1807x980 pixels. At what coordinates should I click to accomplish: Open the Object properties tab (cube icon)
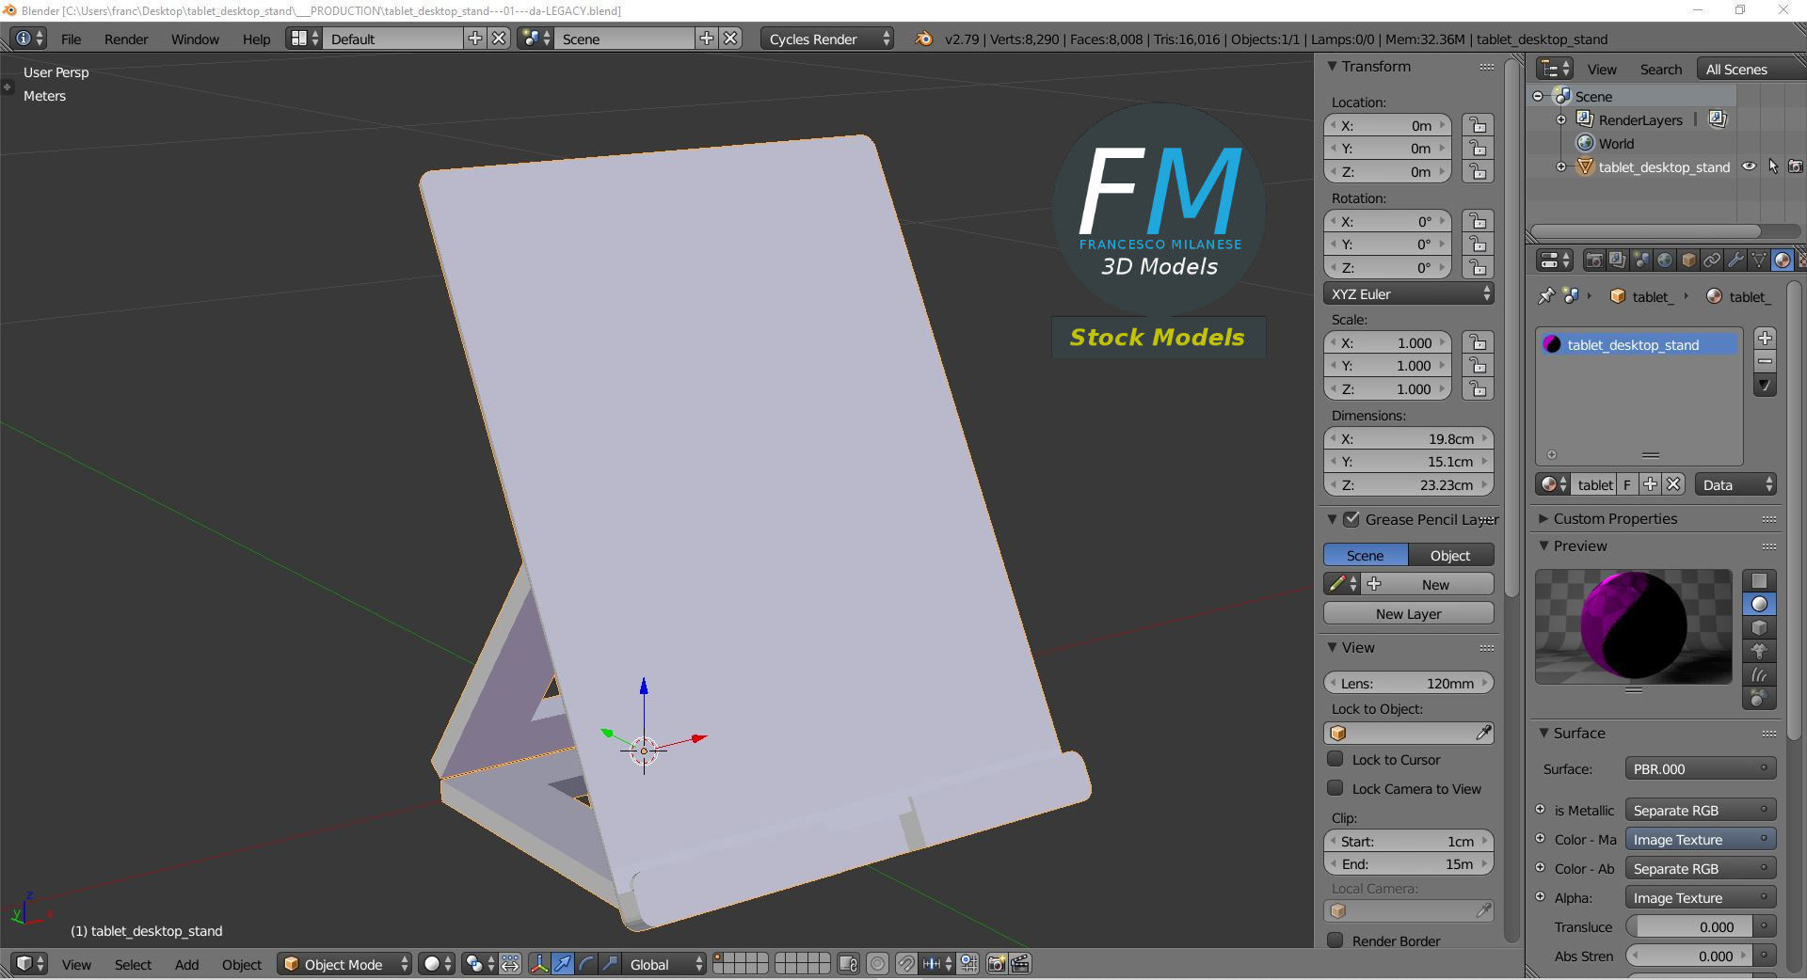1687,261
